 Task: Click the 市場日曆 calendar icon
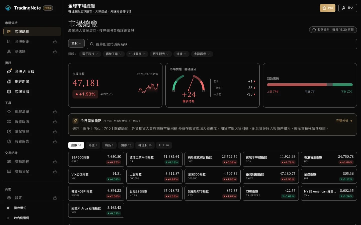coord(9,91)
